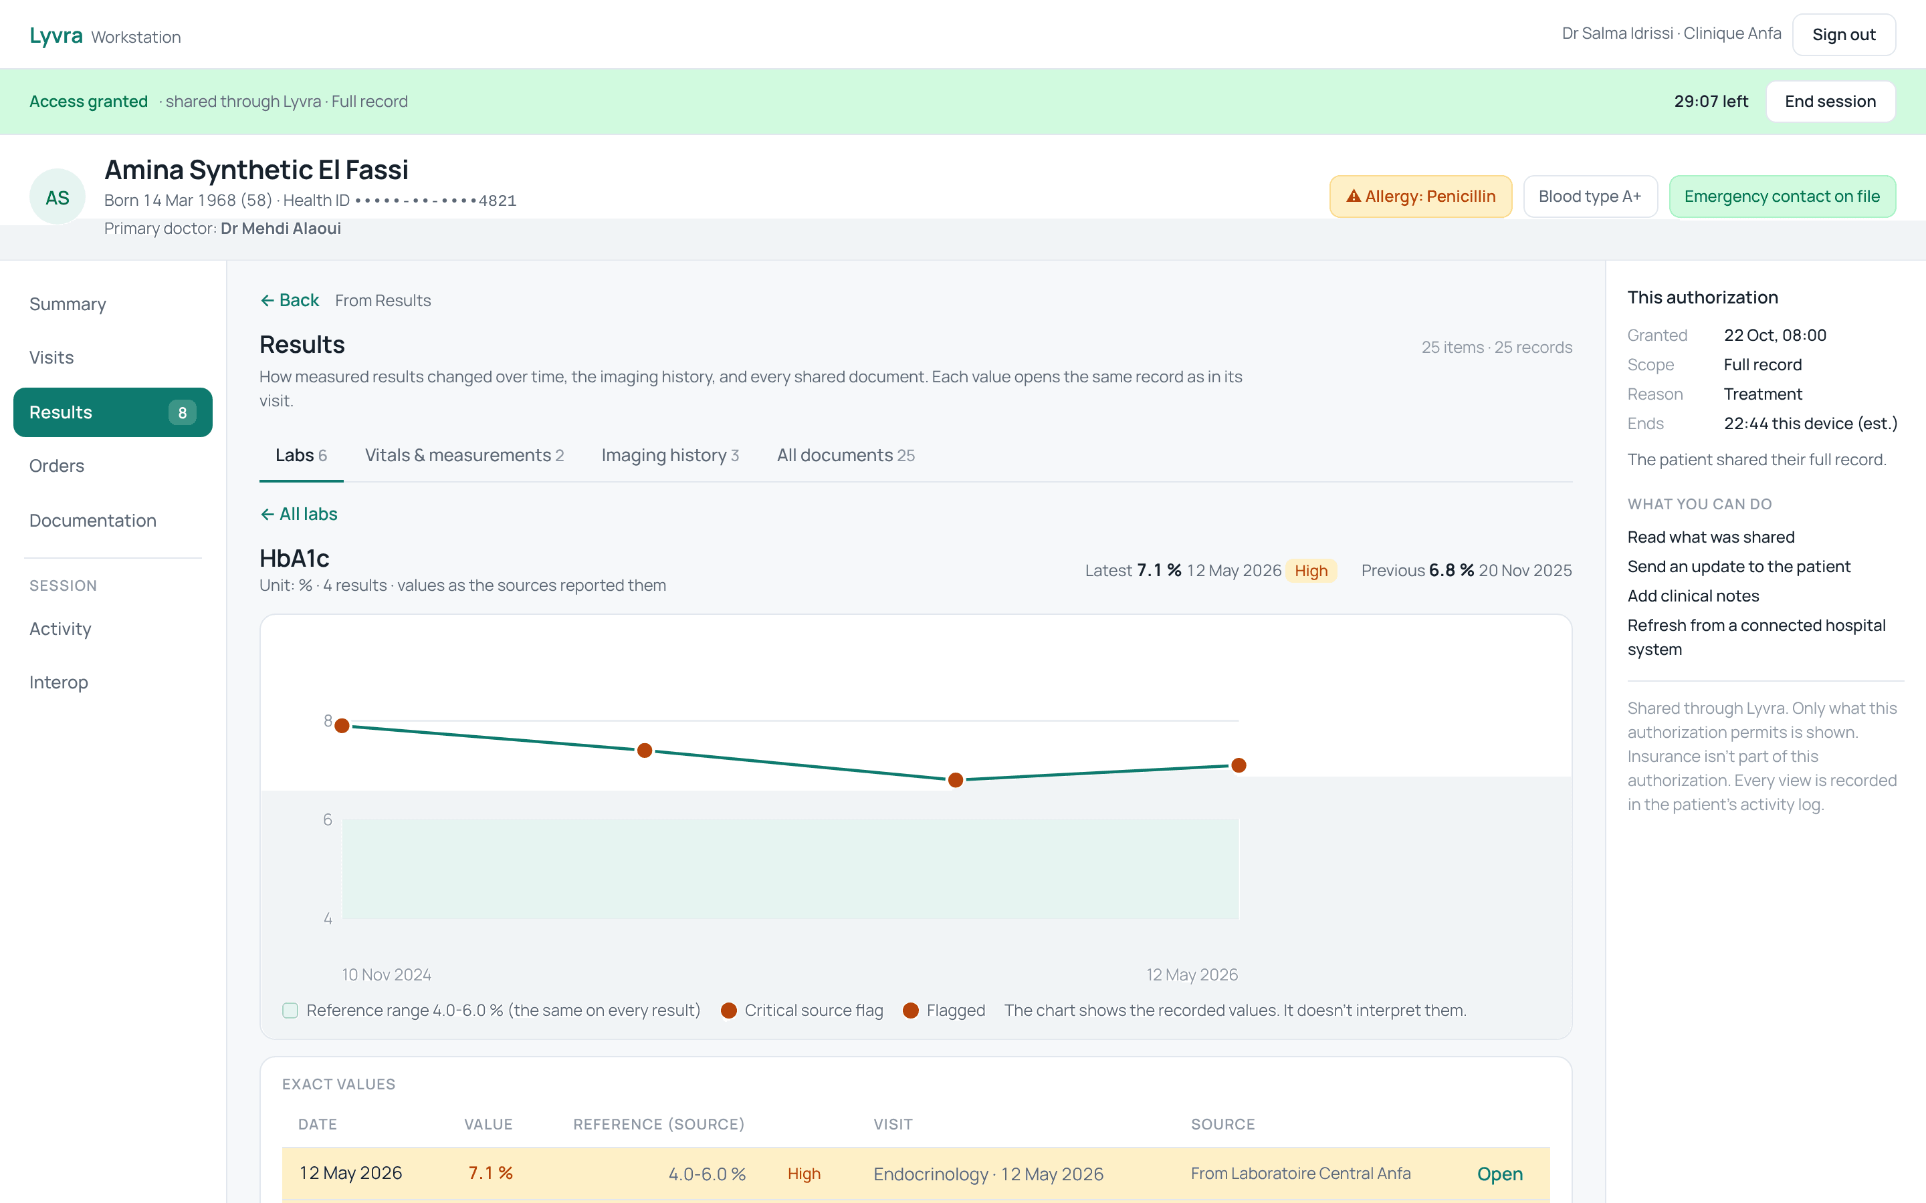
Task: Click From Laboratoire Central Anfa source
Action: (x=1301, y=1174)
